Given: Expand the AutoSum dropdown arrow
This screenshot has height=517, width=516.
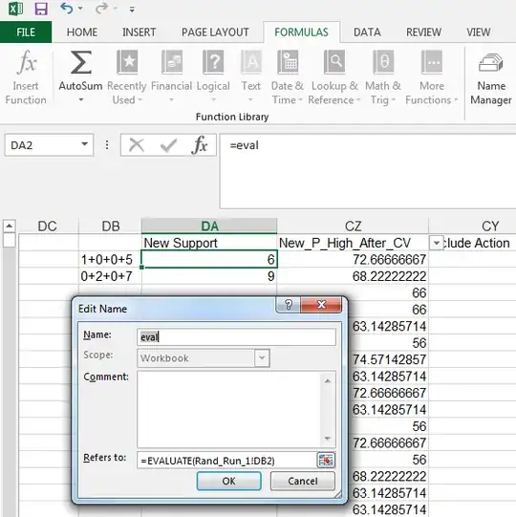Looking at the screenshot, I should (81, 99).
